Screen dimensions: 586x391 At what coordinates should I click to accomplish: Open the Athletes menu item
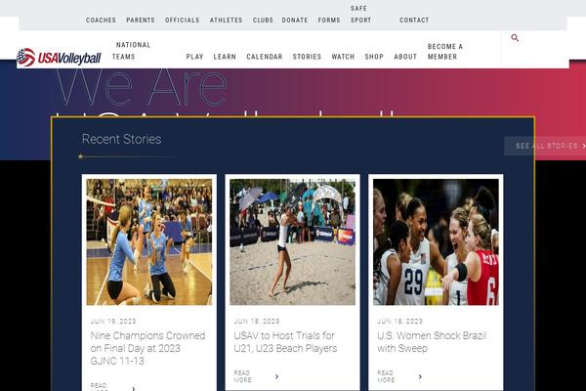click(227, 21)
